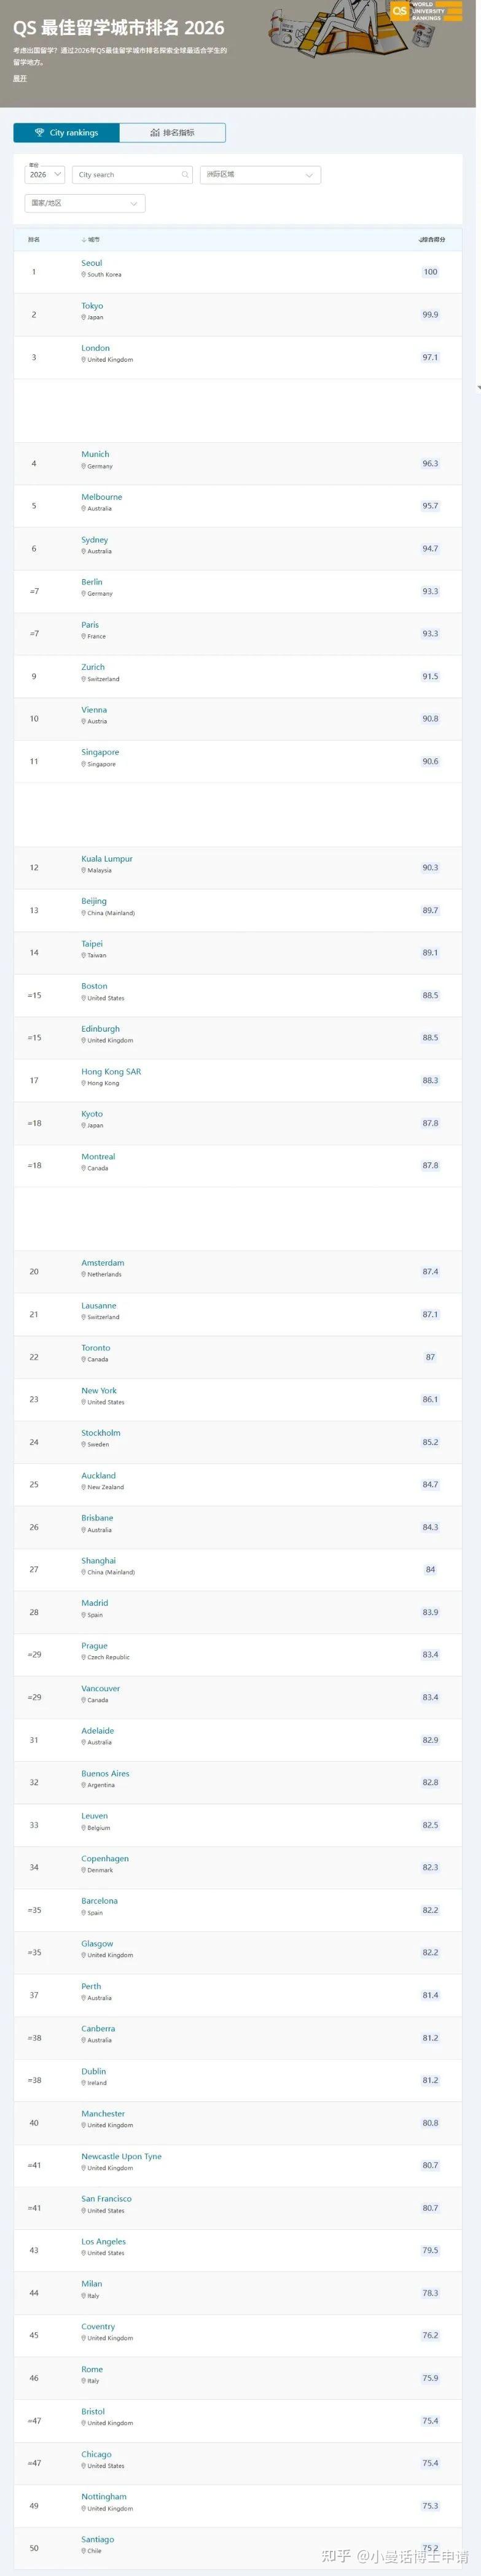Click the sort arrow on 综合得分 header
This screenshot has width=481, height=2576.
tap(420, 240)
